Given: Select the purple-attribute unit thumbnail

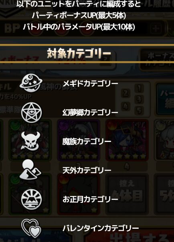Looking at the screenshot, I should [79, 140].
